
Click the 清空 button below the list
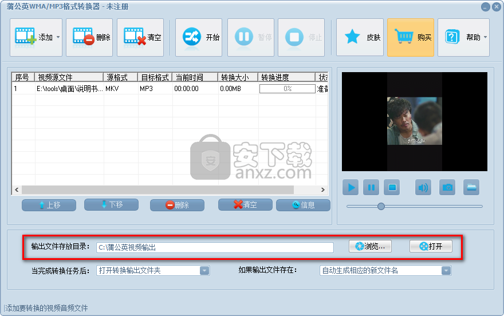click(x=245, y=204)
